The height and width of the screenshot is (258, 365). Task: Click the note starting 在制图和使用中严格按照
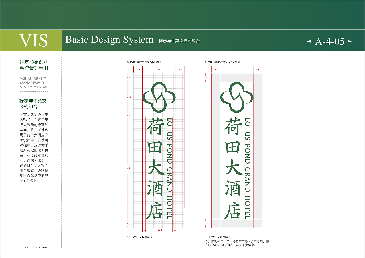click(237, 243)
